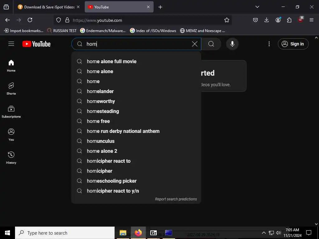The image size is (319, 239).
Task: Open the browser Downloads panel
Action: coord(267,20)
